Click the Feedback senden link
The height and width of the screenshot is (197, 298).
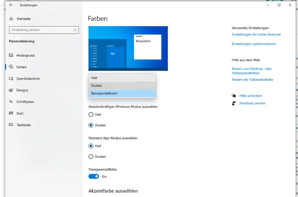tap(252, 103)
